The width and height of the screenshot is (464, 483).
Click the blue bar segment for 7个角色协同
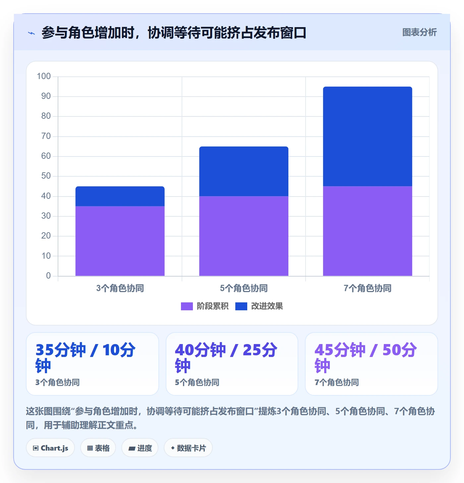[368, 136]
